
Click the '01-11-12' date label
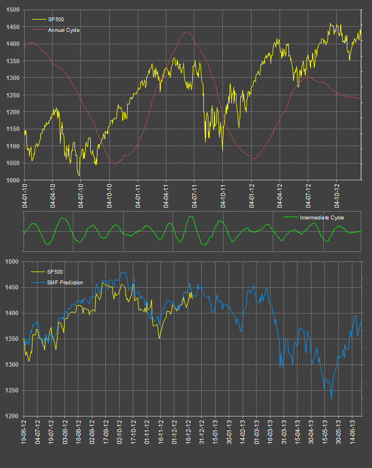tap(147, 432)
